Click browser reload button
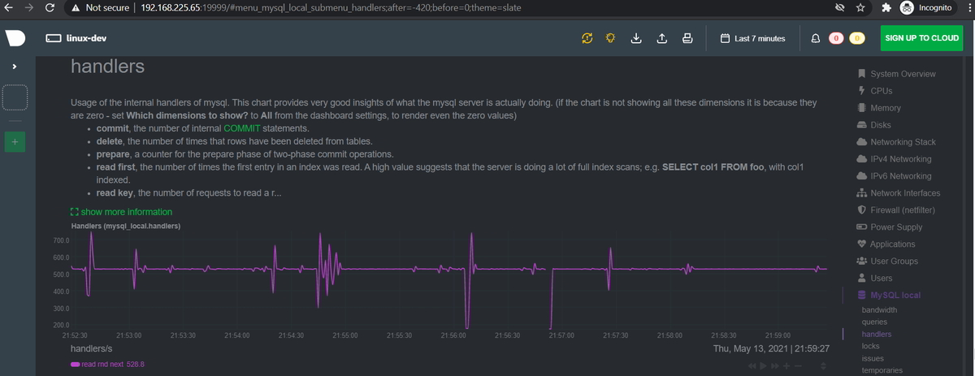This screenshot has width=975, height=376. click(50, 8)
